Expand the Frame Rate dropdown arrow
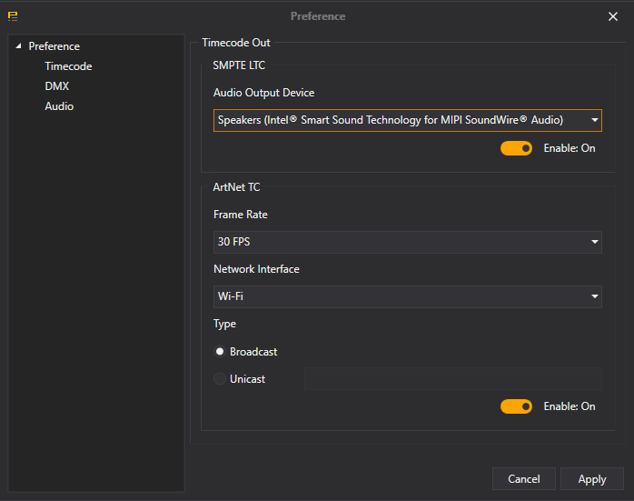Screen dimensions: 634x501 (x=595, y=242)
